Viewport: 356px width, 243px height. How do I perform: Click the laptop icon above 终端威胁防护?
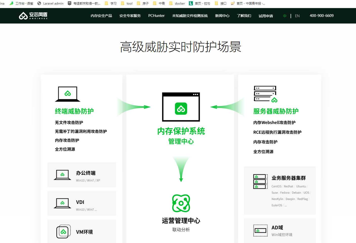[68, 94]
